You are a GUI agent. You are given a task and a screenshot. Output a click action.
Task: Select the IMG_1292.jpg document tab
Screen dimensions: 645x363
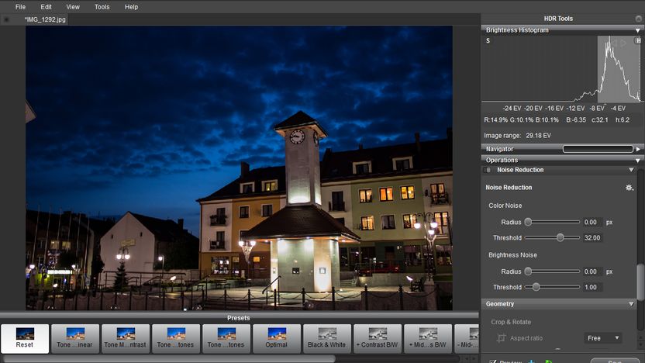tap(45, 19)
